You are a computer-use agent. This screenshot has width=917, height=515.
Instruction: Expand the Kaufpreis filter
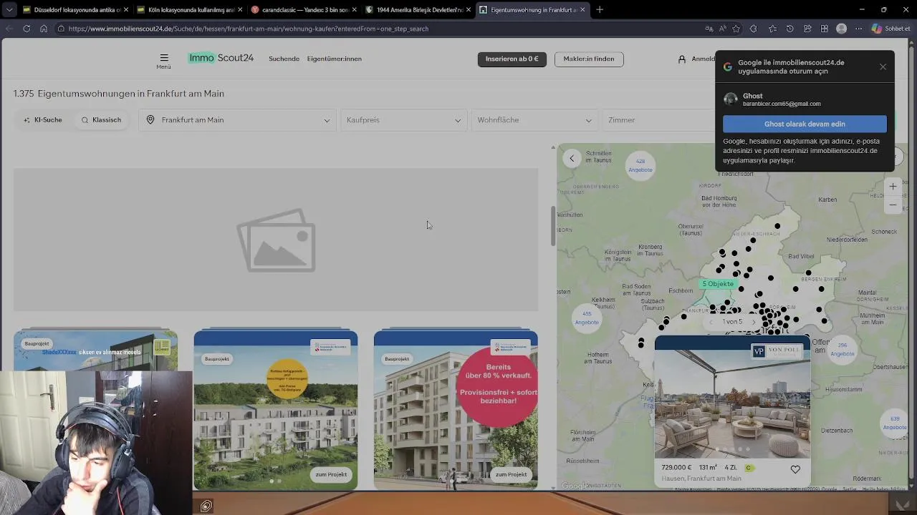[x=403, y=120]
